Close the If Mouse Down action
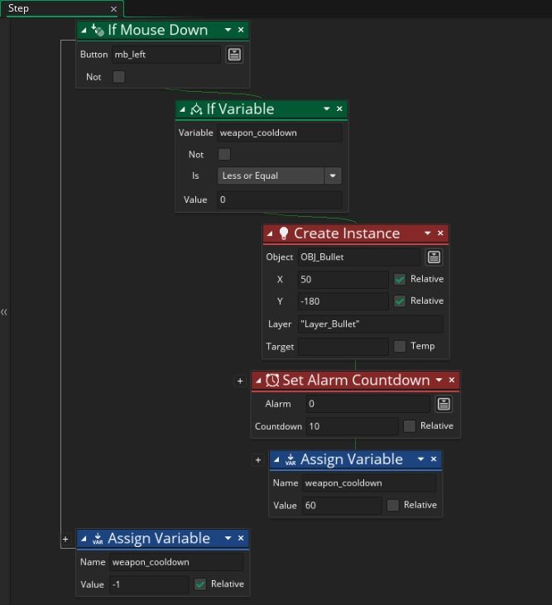The height and width of the screenshot is (605, 552). 241,30
